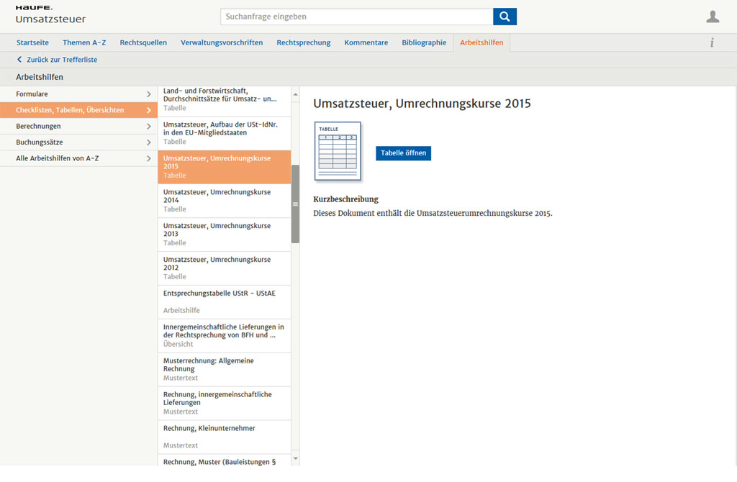Expand the Checklisten, Tabellen, Übersichten chevron
Viewport: 737px width, 482px height.
pos(148,110)
